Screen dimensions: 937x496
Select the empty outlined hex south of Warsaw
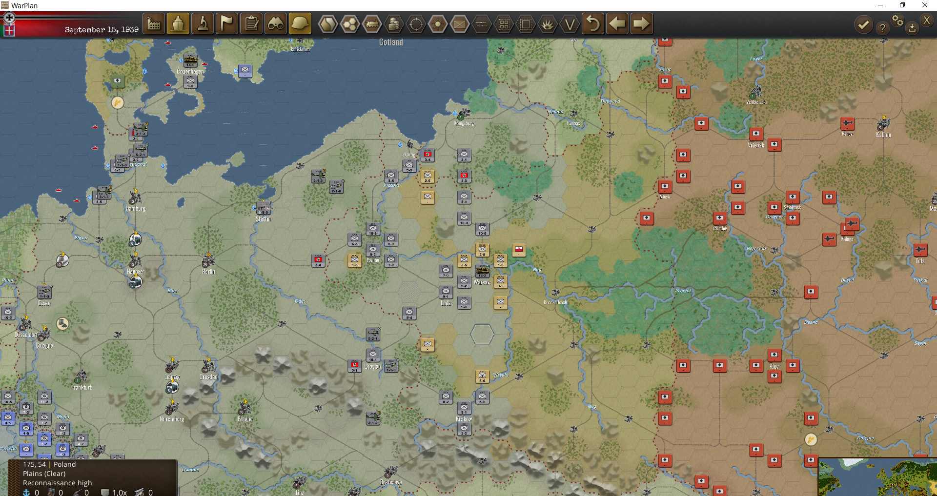click(x=482, y=335)
